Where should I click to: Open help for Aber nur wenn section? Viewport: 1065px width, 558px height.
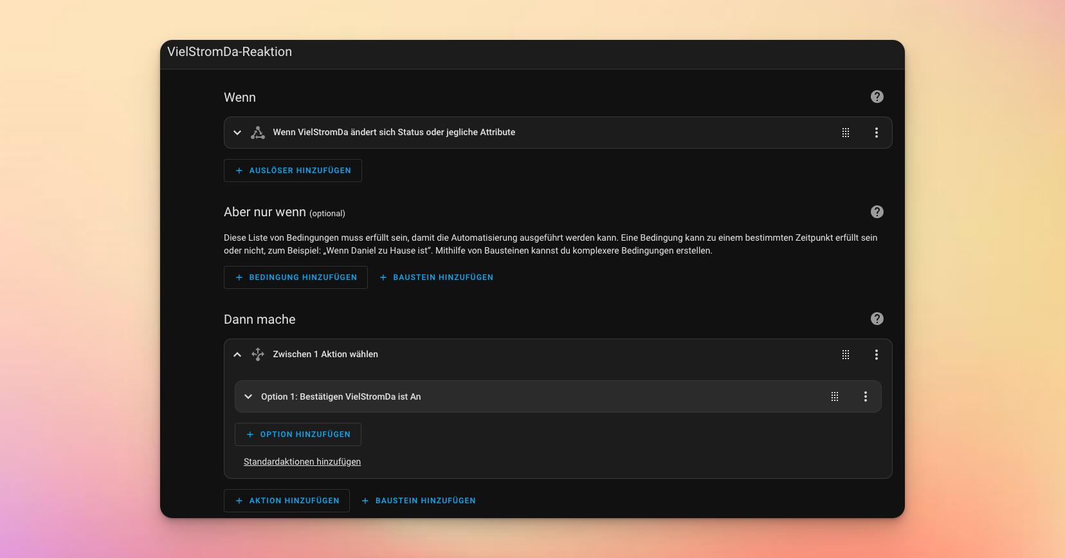pos(877,212)
